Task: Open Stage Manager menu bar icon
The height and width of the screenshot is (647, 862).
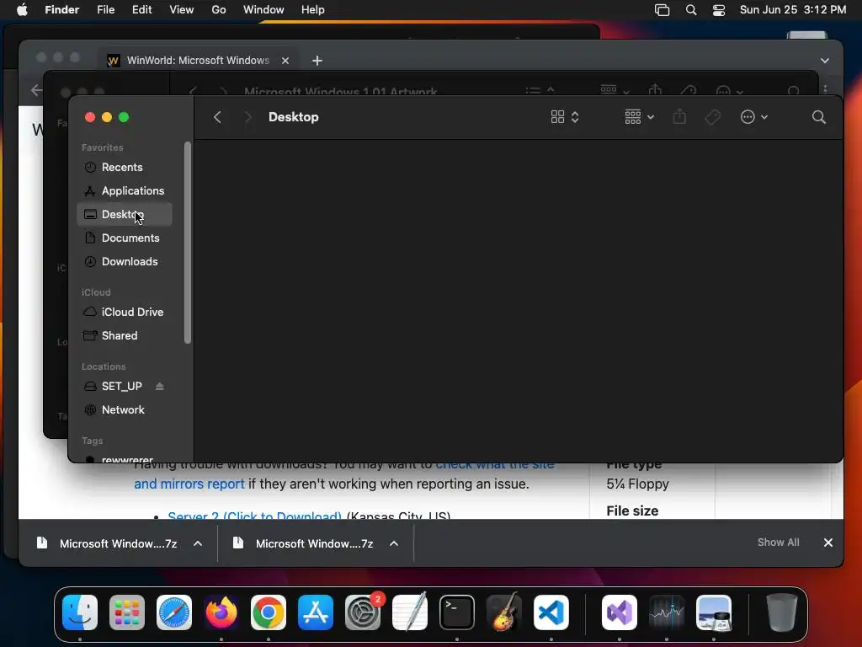Action: click(x=662, y=10)
